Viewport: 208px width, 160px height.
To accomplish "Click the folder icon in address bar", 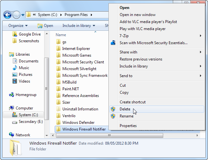I will tap(28, 15).
